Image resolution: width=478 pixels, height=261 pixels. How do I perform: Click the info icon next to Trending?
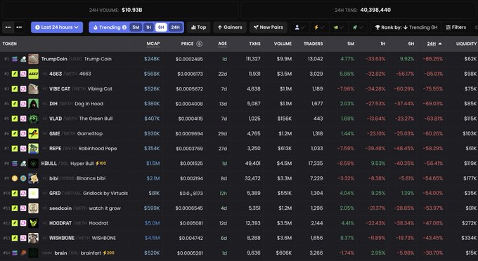coord(124,27)
